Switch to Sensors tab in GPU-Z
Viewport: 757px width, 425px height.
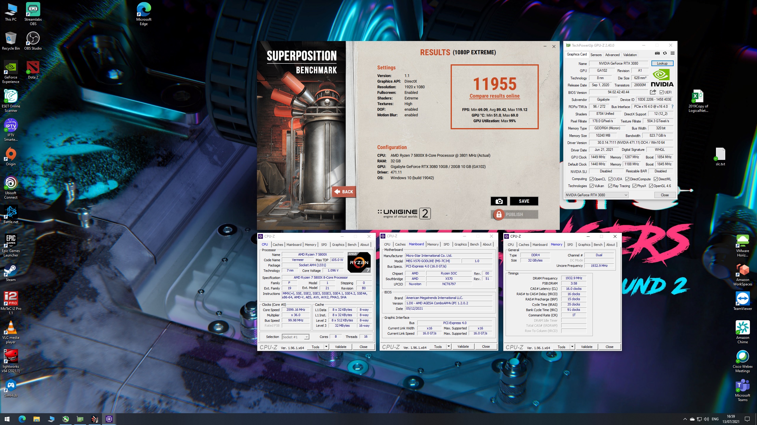coord(596,55)
